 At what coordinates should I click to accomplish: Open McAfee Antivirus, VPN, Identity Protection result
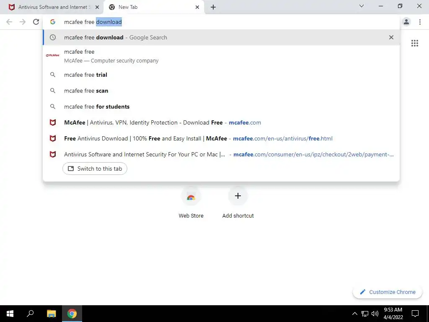221,122
